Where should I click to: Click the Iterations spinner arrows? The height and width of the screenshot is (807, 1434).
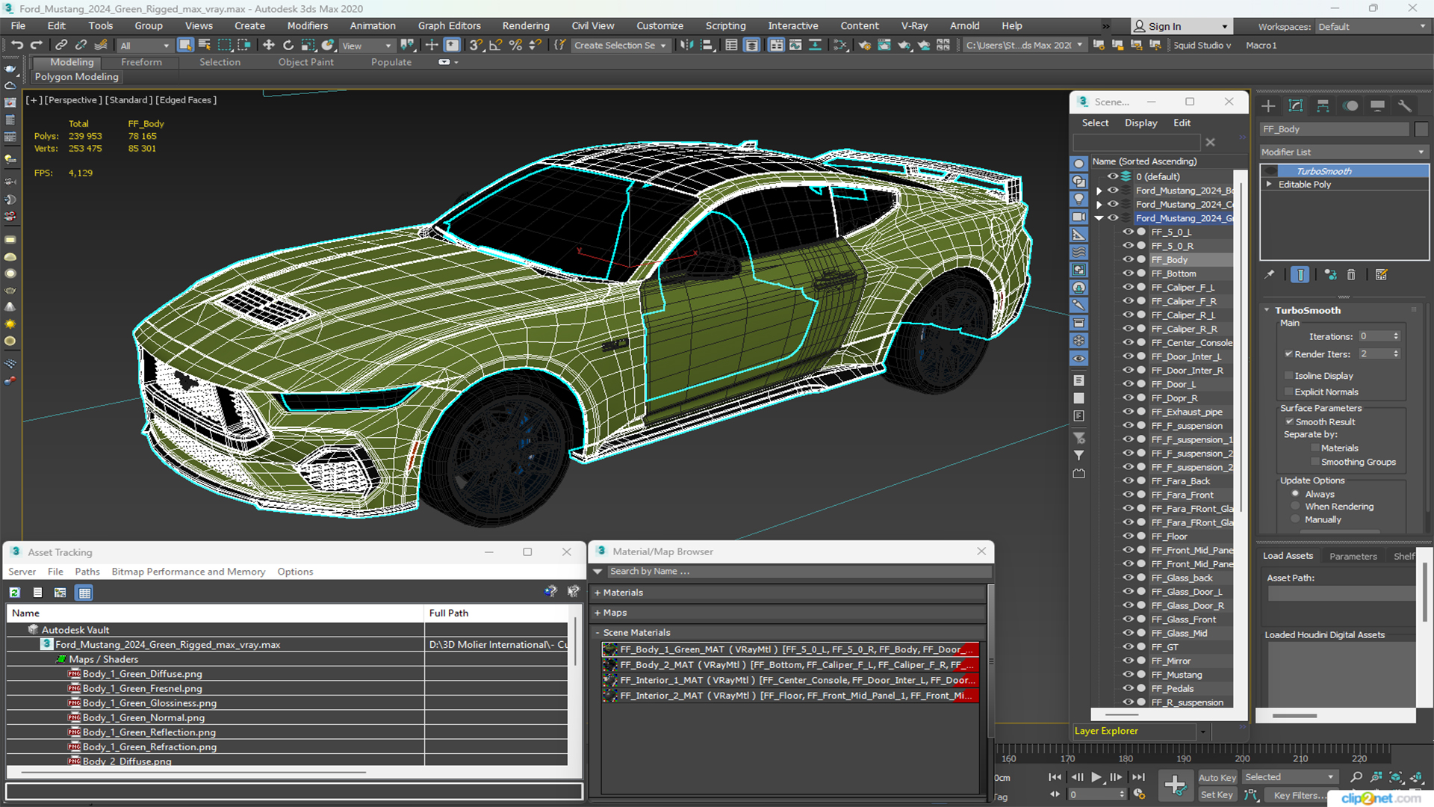click(x=1396, y=336)
